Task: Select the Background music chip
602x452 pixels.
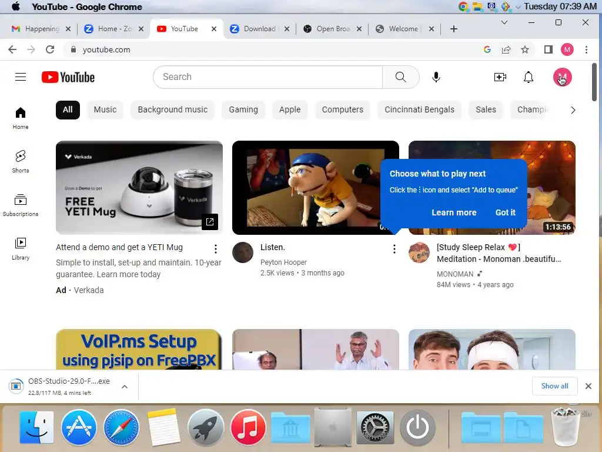Action: pos(172,110)
